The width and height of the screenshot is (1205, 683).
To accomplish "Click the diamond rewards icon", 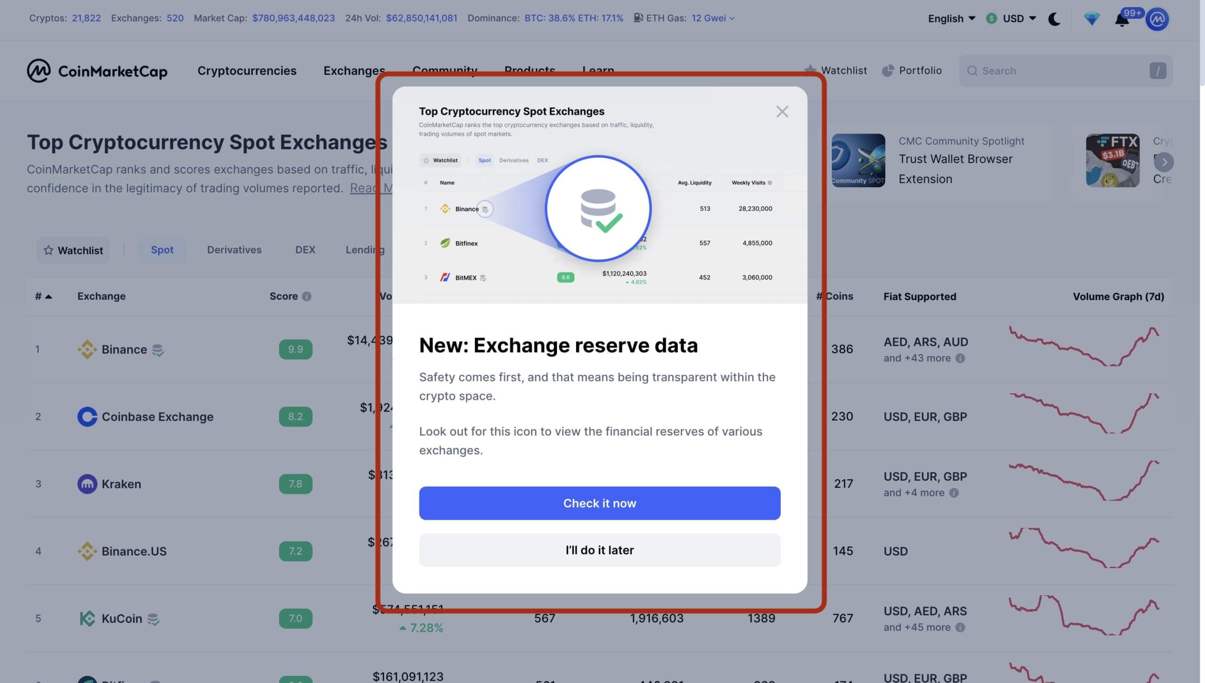I will click(1091, 19).
